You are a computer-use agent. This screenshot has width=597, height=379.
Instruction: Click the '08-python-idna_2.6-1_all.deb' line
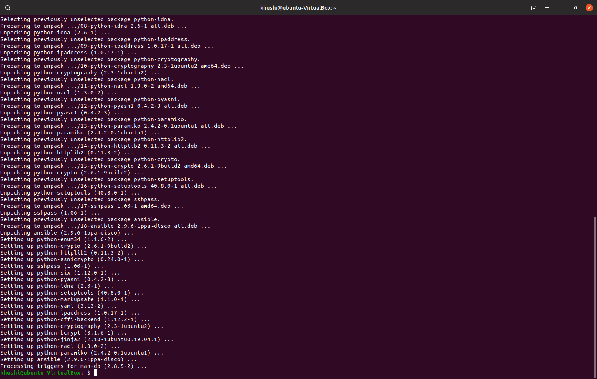(x=93, y=26)
